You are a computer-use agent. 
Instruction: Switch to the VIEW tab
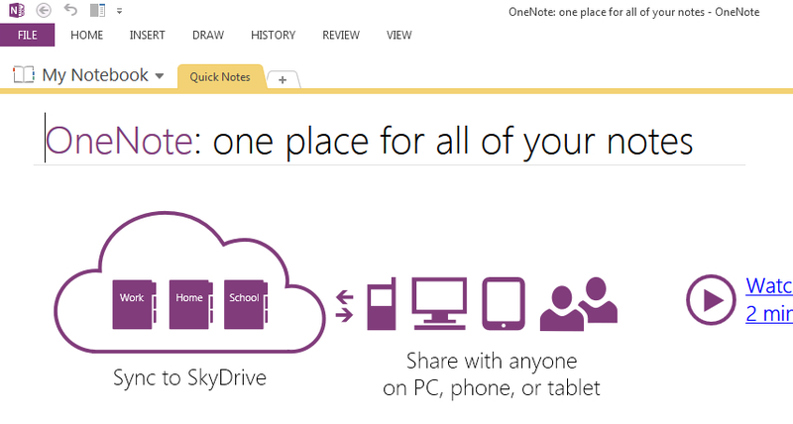(399, 35)
